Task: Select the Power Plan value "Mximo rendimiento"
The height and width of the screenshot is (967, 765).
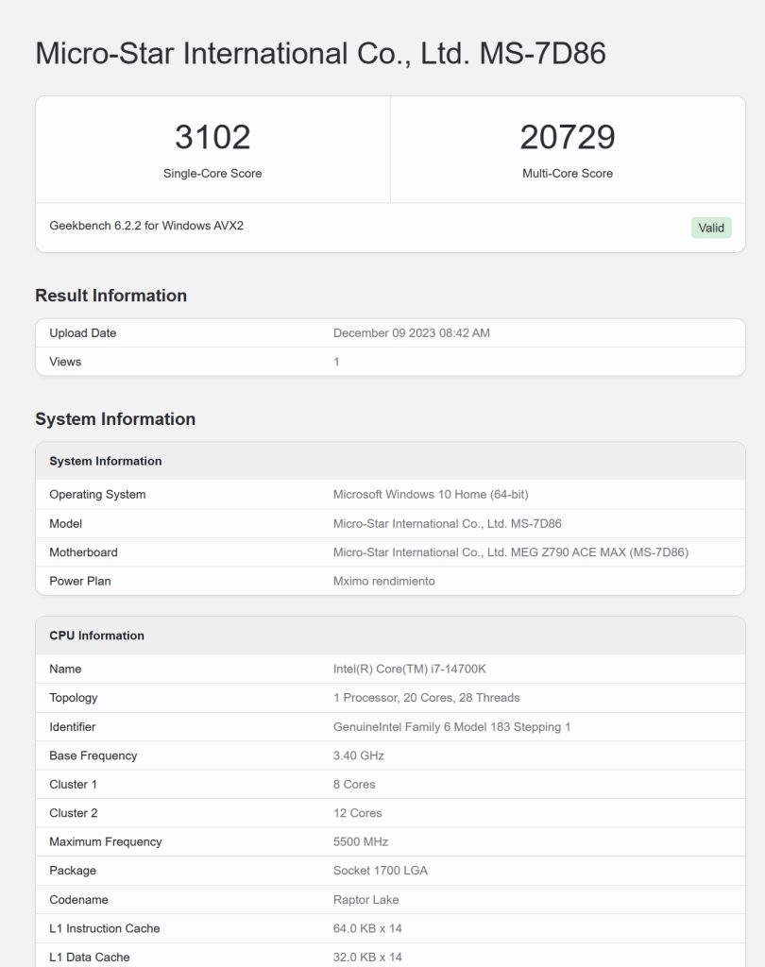Action: click(383, 581)
